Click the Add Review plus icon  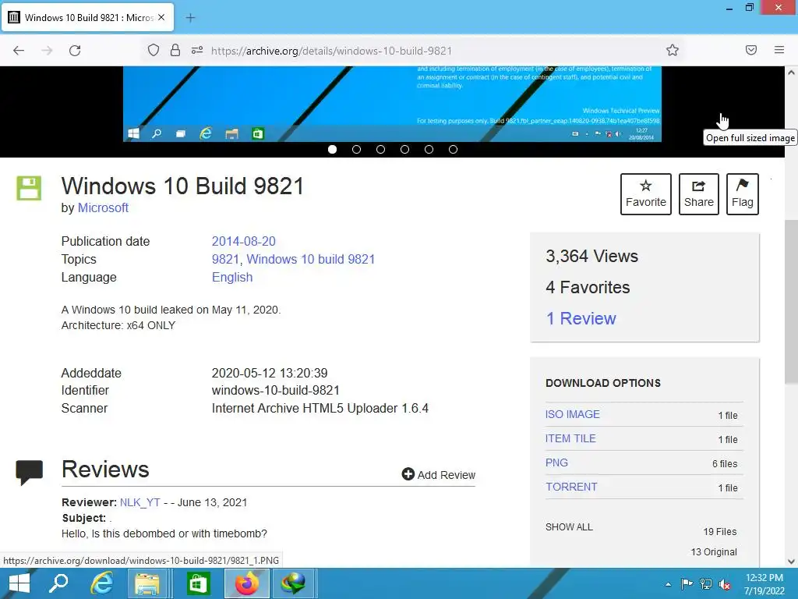tap(408, 474)
